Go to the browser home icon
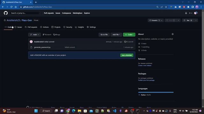The image size is (204, 114). (x=16, y=7)
